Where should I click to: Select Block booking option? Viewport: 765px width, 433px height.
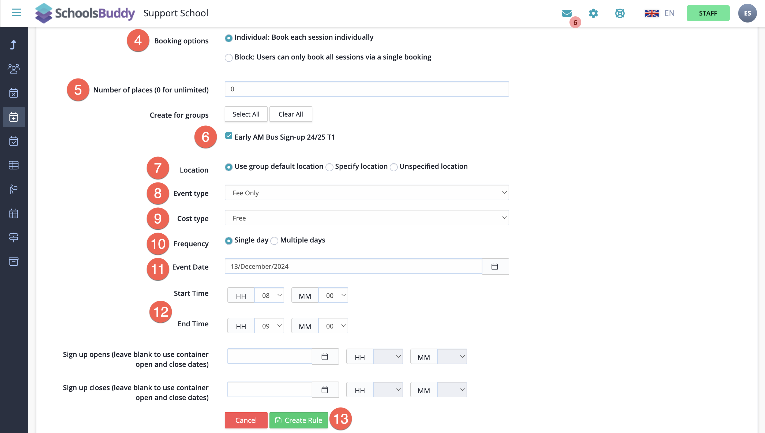228,58
